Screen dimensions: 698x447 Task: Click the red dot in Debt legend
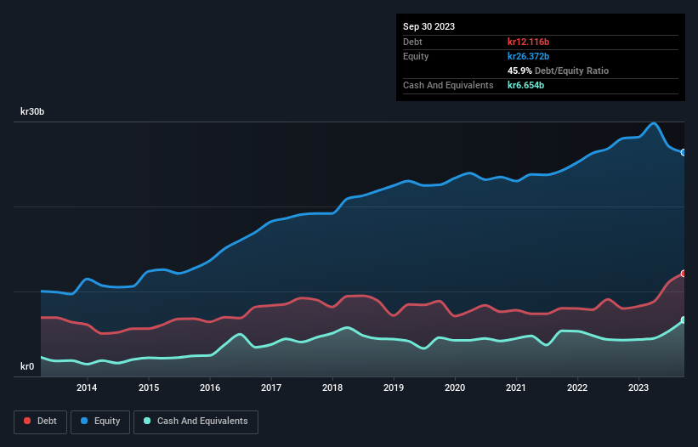click(28, 422)
